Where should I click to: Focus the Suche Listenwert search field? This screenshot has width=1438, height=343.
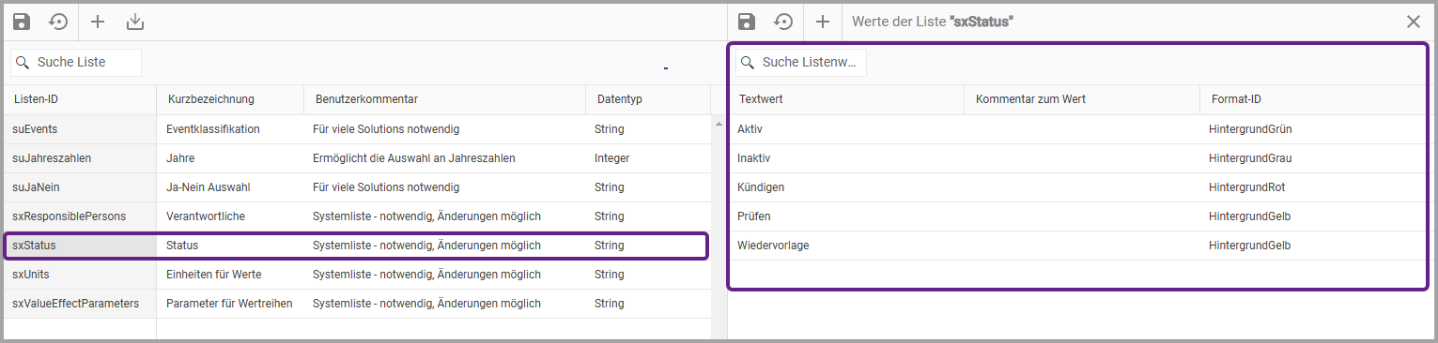tap(801, 63)
